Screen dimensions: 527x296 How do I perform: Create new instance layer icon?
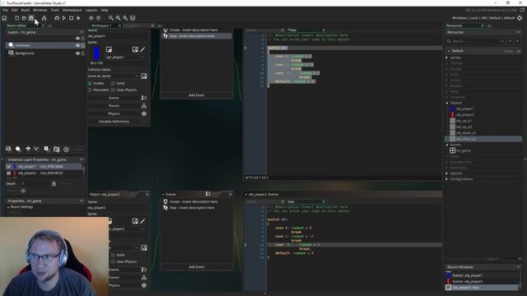tap(18, 149)
